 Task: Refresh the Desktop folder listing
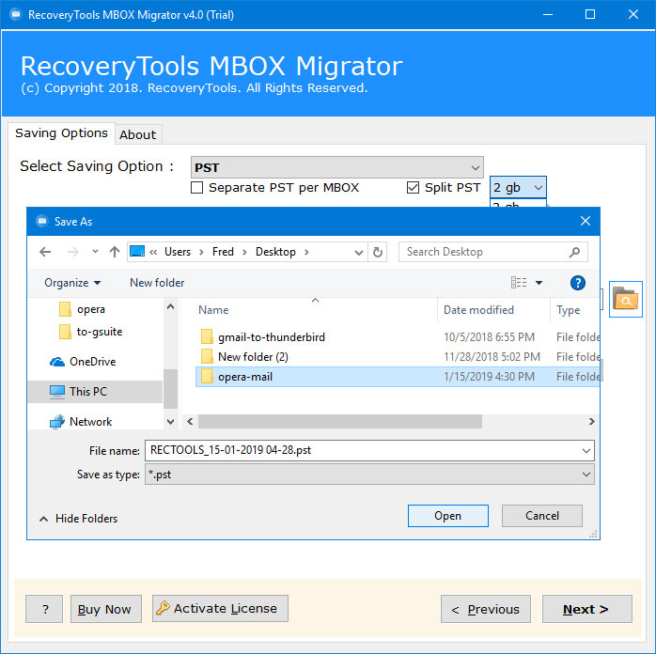tap(378, 252)
